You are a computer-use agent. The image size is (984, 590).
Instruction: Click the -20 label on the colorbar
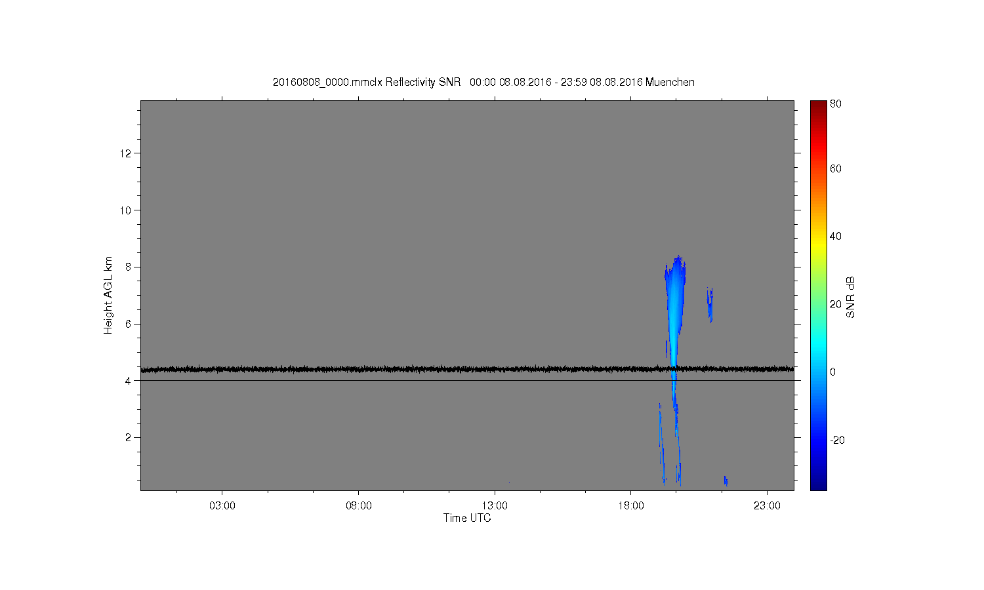(x=837, y=440)
